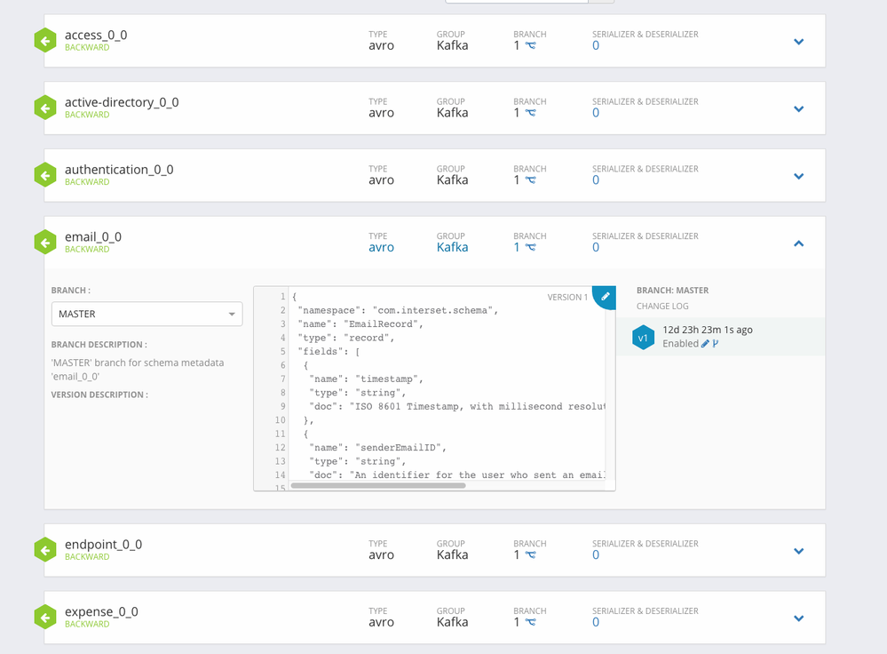Click the email_0_0 green hexagon icon

45,243
